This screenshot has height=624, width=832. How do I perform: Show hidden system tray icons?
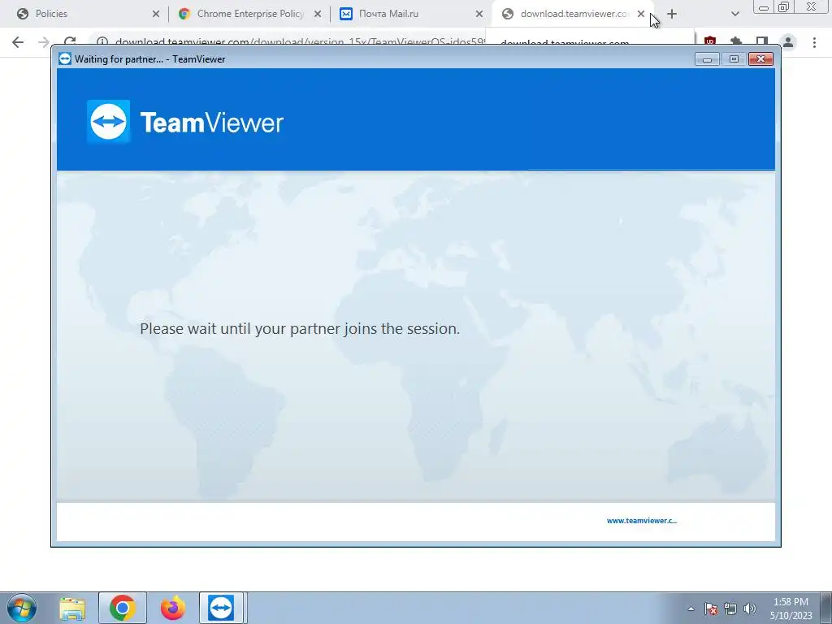[x=691, y=609]
